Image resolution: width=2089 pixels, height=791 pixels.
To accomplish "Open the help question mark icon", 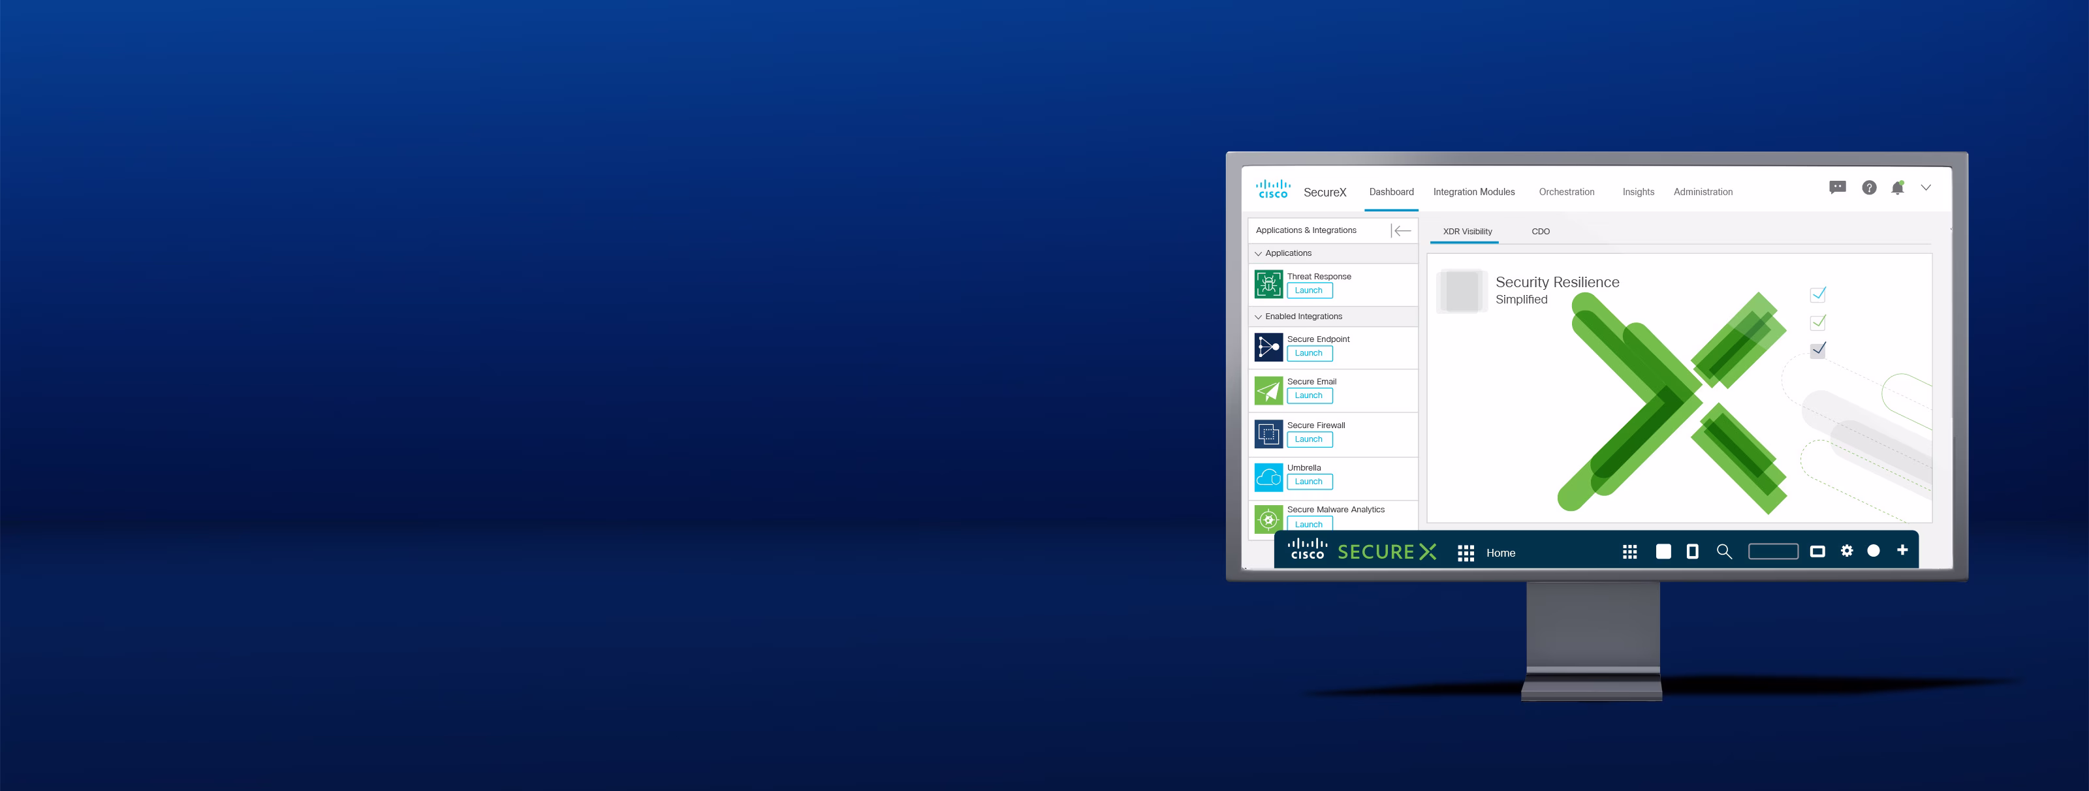I will (1869, 188).
